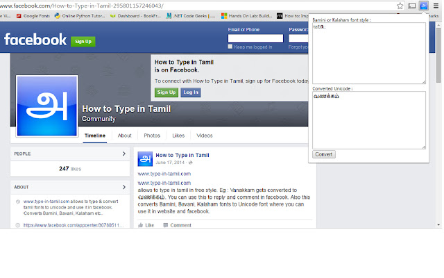Open Dashboard - BookFr... bookmark
The width and height of the screenshot is (444, 278).
point(135,16)
